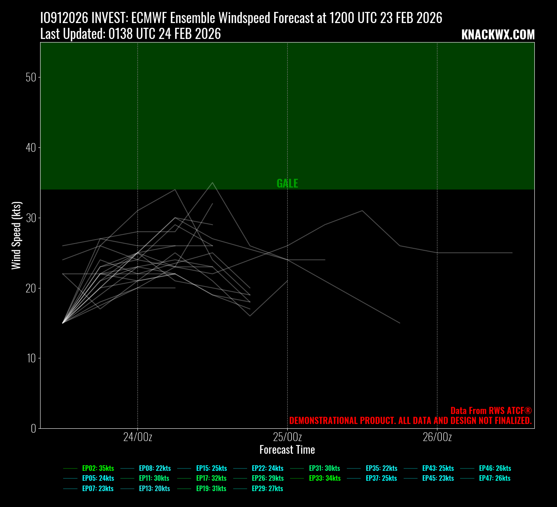Click the 'Data From RWS ATCF' credit text
The height and width of the screenshot is (507, 557).
point(491,411)
